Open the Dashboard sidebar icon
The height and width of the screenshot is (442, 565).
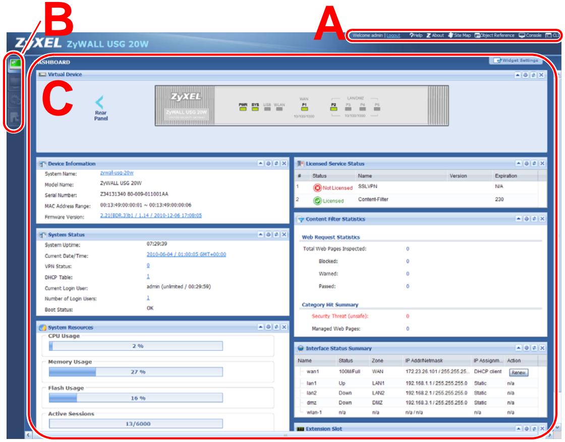point(15,64)
